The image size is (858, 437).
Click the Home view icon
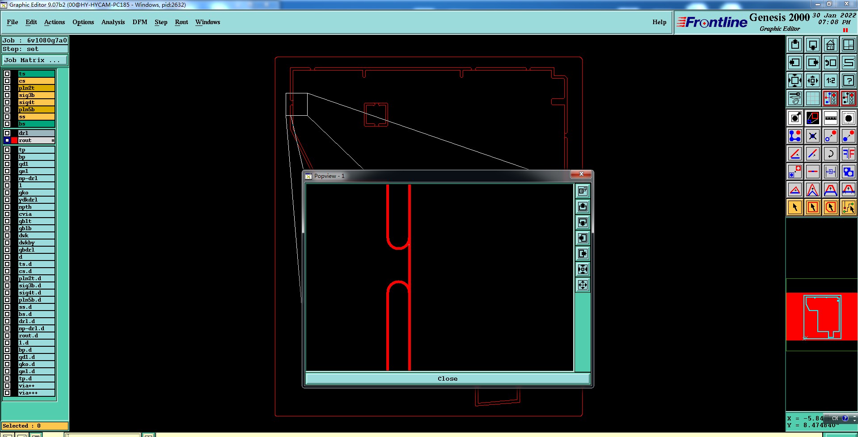pos(831,45)
